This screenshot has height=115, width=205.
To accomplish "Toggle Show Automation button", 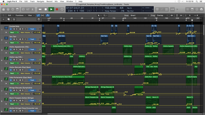I will click(38, 15).
